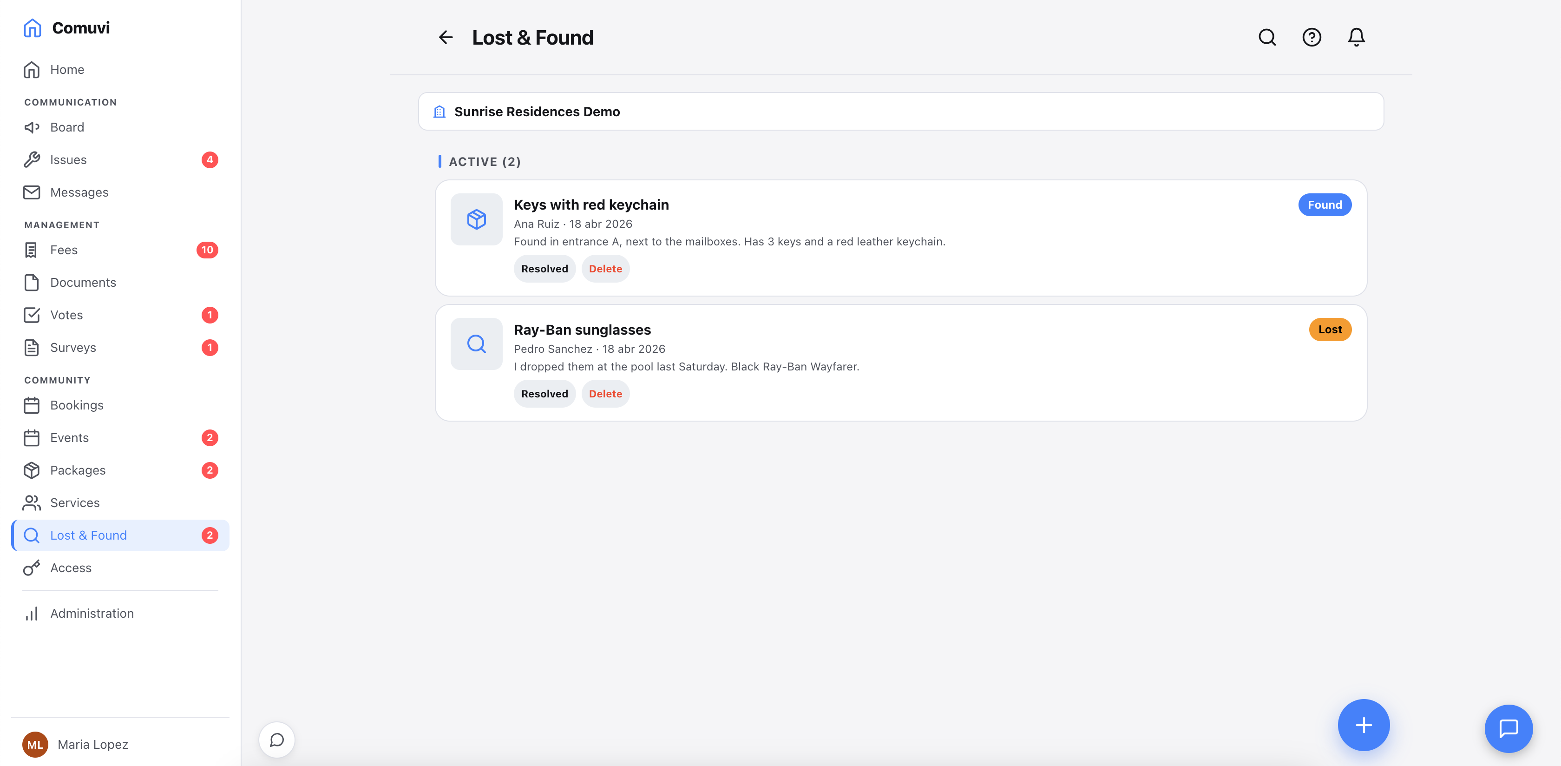Open search with the magnifier icon in header

(1267, 38)
